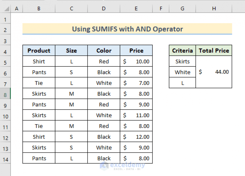245x176 pixels.
Task: Select row 2 header
Action: pos(5,29)
